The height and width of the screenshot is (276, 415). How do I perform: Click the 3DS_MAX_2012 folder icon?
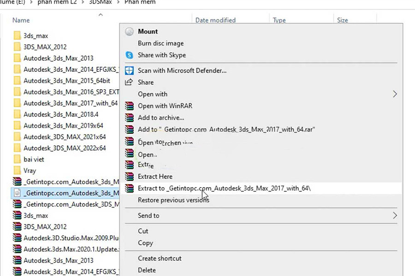click(17, 47)
